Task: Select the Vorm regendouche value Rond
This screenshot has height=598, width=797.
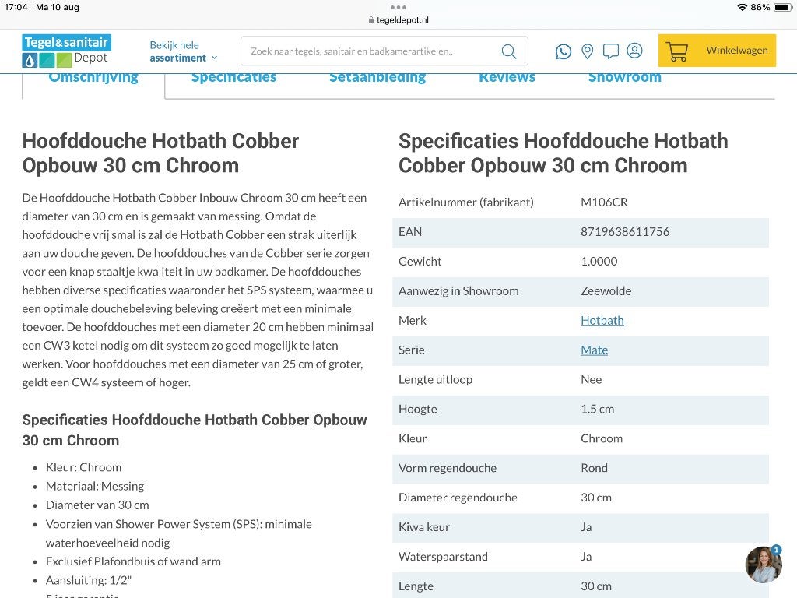Action: 594,468
